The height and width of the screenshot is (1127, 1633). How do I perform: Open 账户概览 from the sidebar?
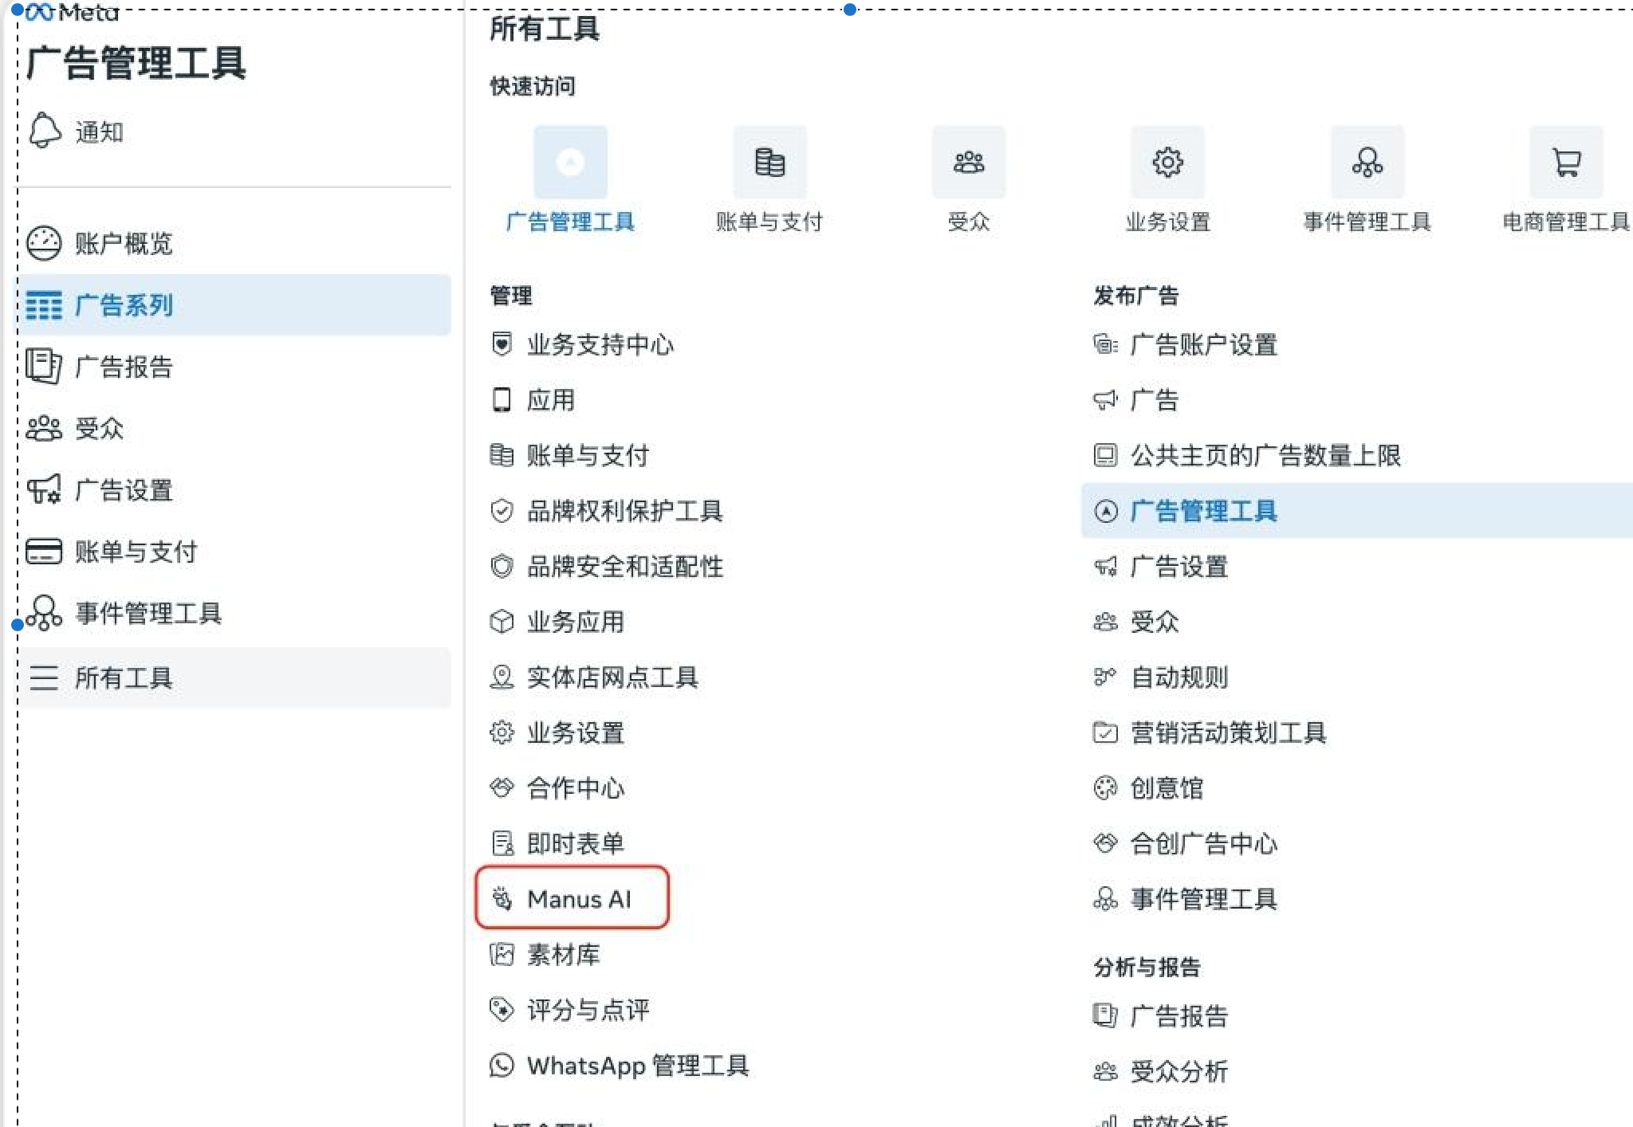[125, 243]
